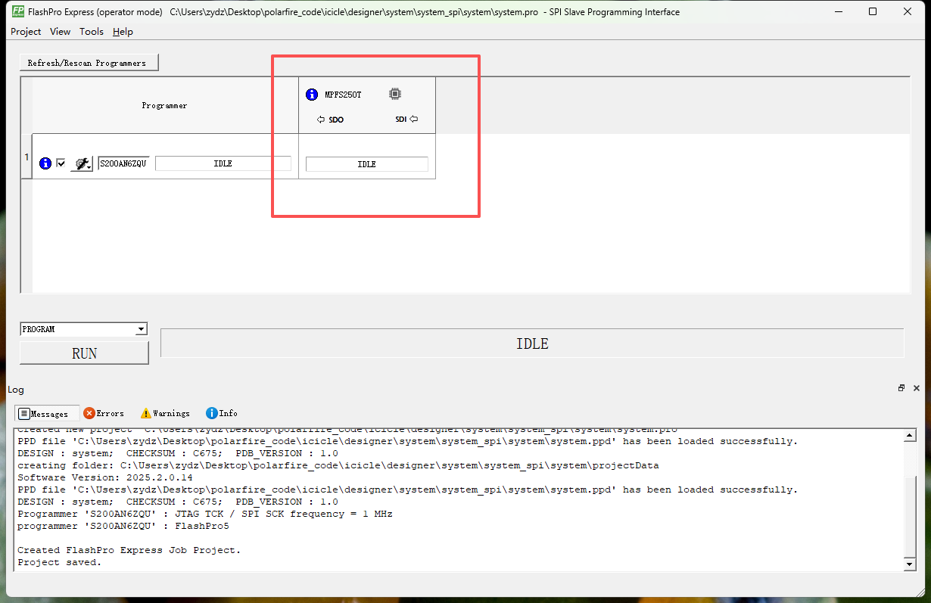Close the Log panel
This screenshot has height=603, width=931.
(x=917, y=388)
